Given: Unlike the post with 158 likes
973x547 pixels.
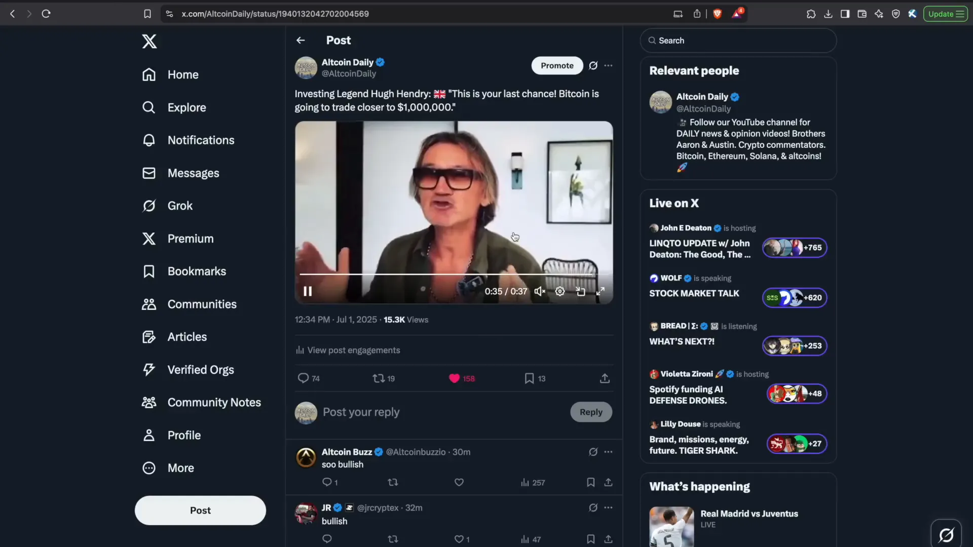Looking at the screenshot, I should pyautogui.click(x=462, y=378).
